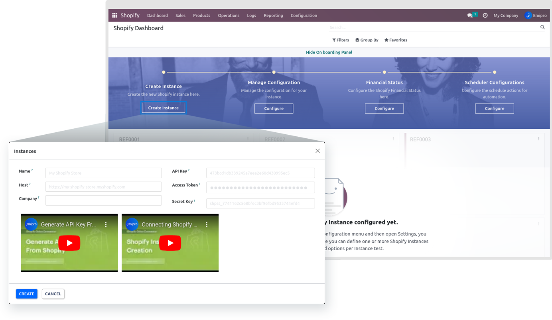Screen dimensions: 552x320
Task: Click the Emipro user avatar
Action: (x=528, y=16)
